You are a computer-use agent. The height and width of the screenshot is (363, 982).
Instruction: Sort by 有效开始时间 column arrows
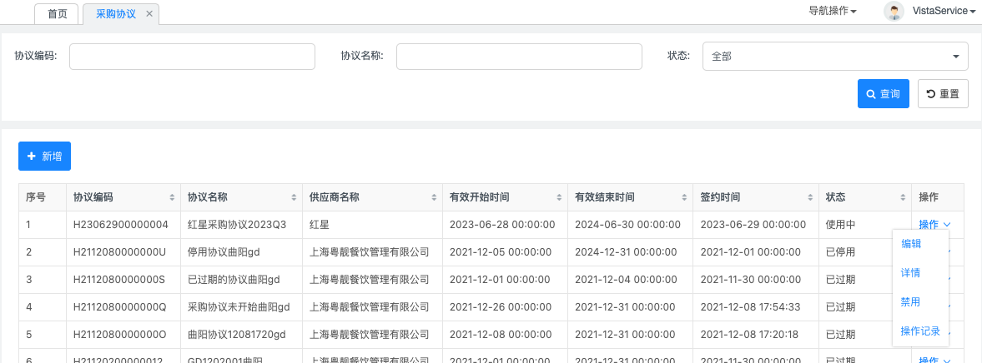click(559, 197)
